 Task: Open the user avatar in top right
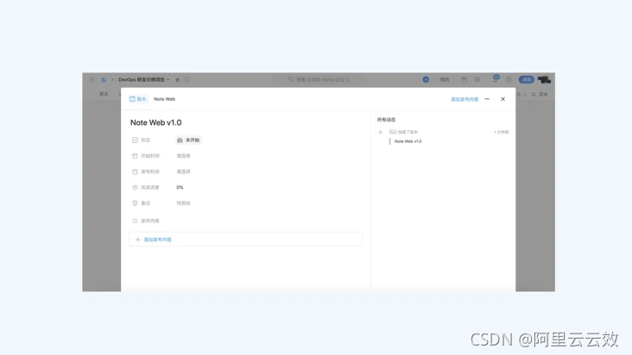coord(544,79)
